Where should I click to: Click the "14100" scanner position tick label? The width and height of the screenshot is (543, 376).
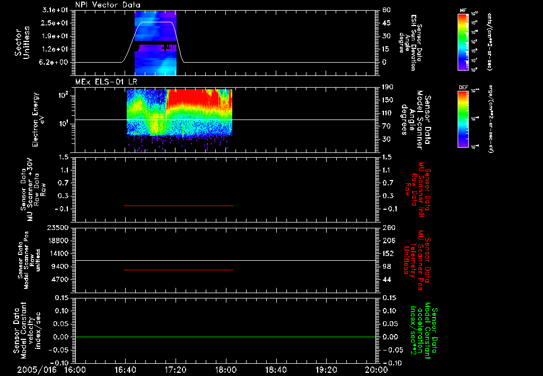click(57, 253)
